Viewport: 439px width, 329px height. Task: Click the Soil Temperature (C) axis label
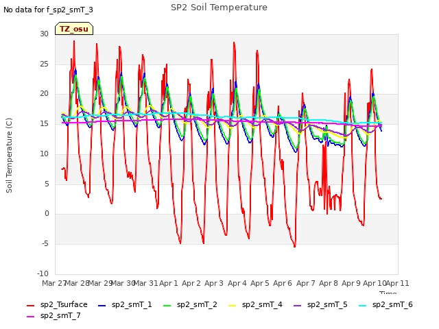coord(9,156)
